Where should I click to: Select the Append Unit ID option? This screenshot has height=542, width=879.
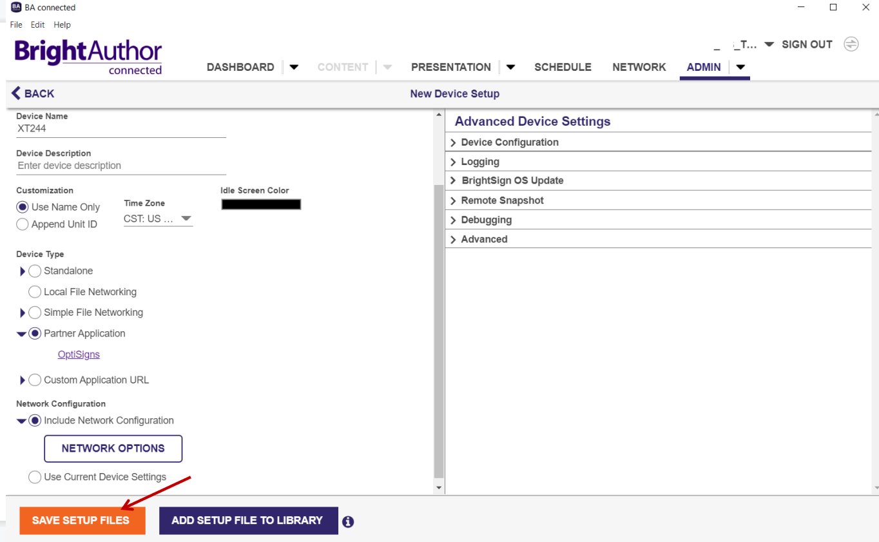tap(23, 224)
